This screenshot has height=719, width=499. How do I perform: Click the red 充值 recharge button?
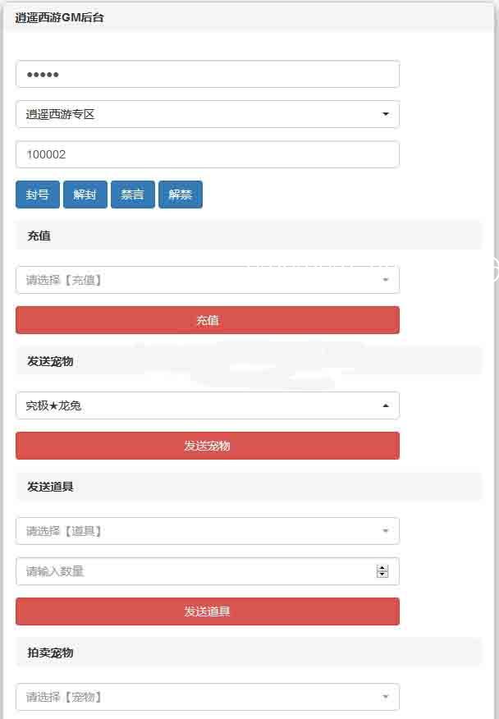pos(208,320)
